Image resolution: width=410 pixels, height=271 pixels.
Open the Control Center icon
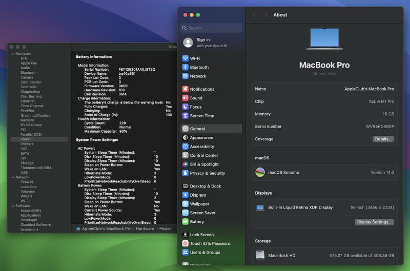(186, 155)
